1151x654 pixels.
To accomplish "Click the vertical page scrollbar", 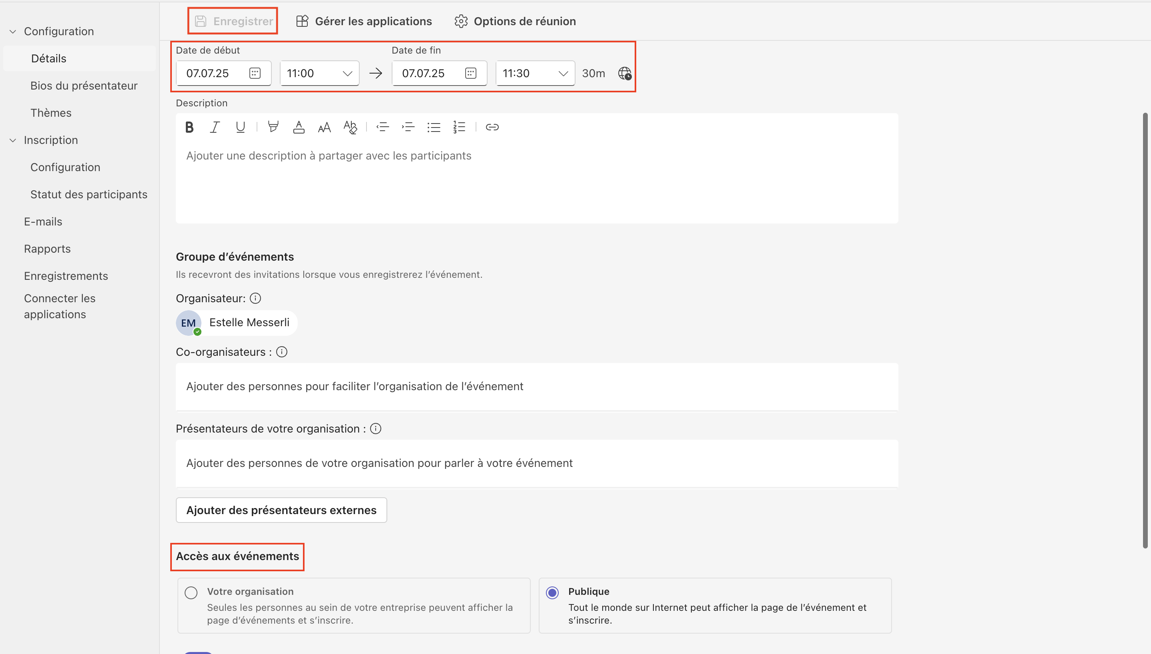I will pyautogui.click(x=1145, y=330).
